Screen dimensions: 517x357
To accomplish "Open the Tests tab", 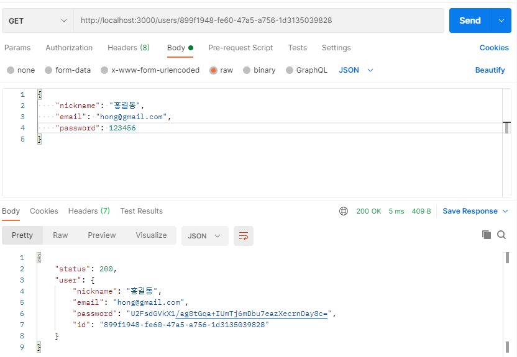I will click(298, 48).
